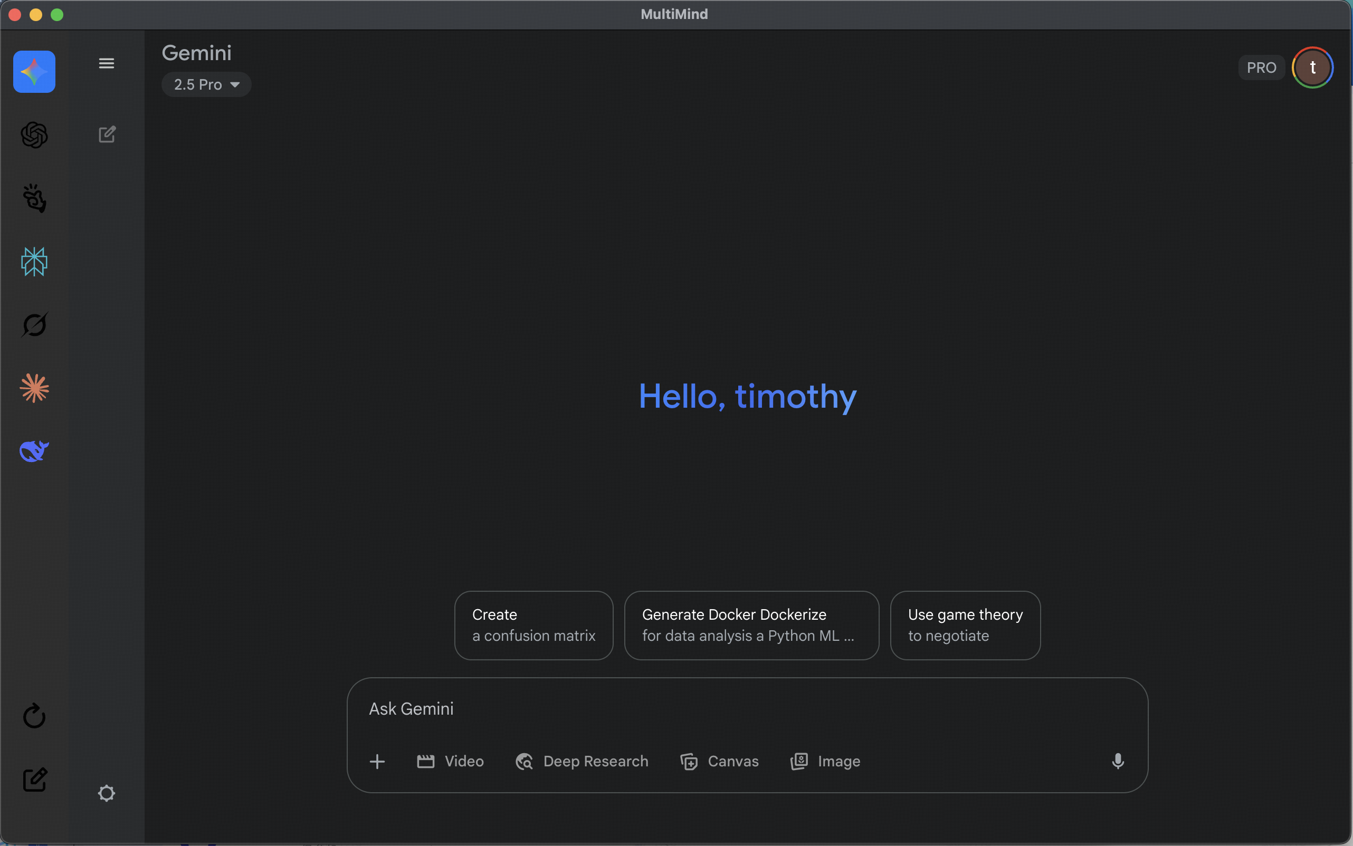Click the Gemini title text
This screenshot has height=846, width=1353.
[196, 53]
